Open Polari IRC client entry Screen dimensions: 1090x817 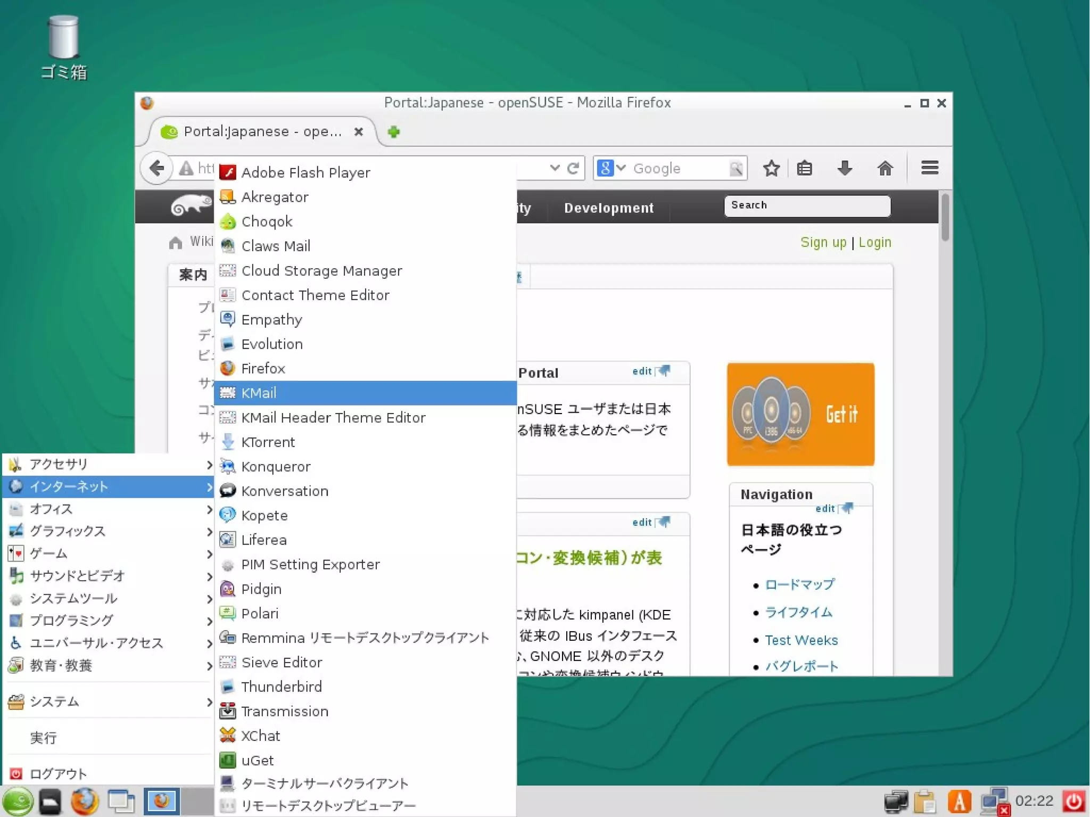pos(365,613)
